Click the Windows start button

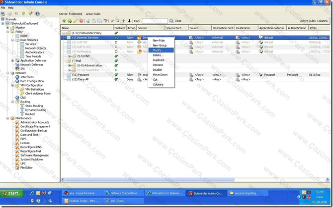12,193
